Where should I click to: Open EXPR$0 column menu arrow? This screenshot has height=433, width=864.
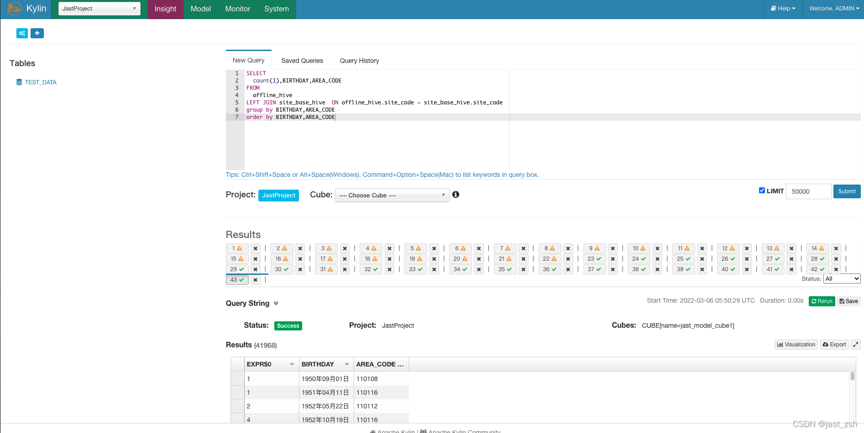click(x=292, y=364)
